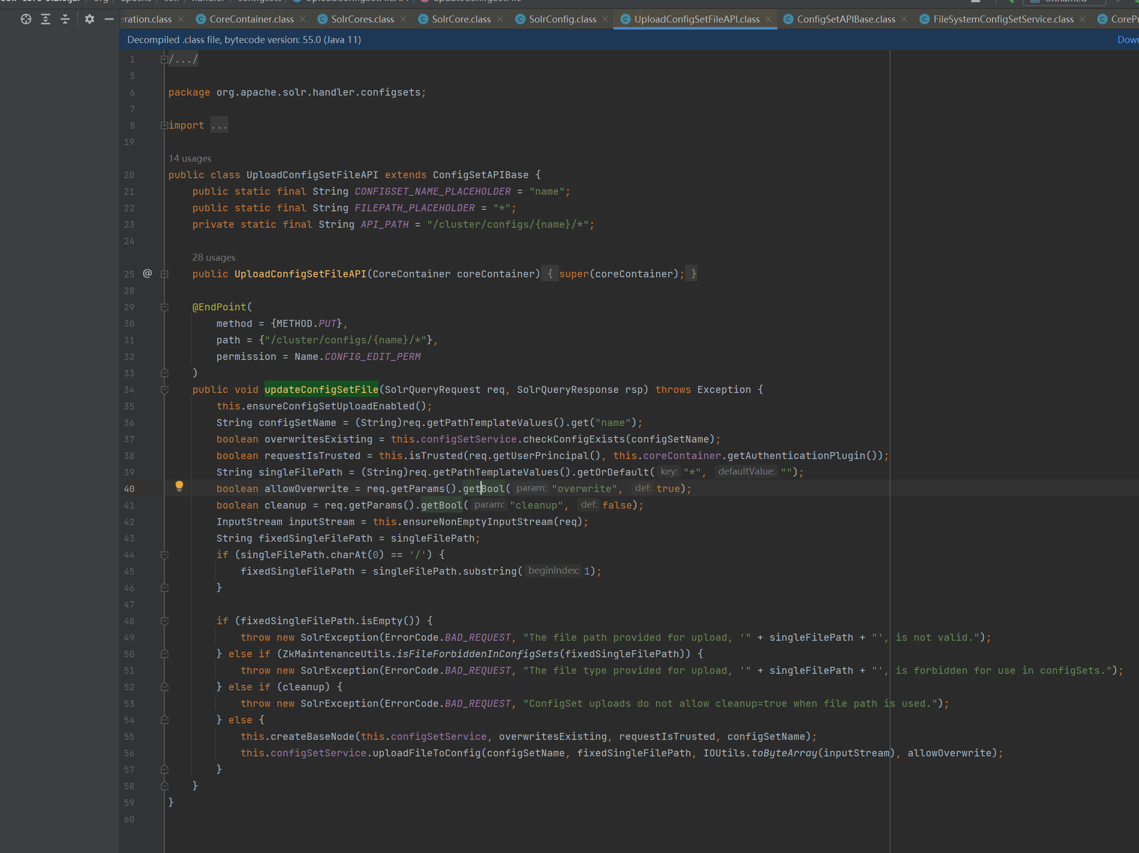The image size is (1139, 853).
Task: Hide the project tool window with minus icon
Action: (x=109, y=19)
